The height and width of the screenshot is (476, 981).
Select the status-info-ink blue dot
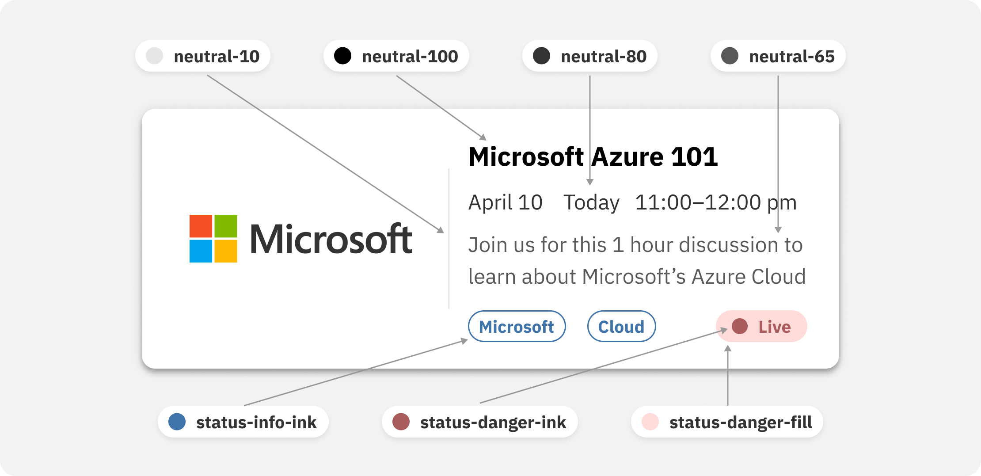tap(177, 422)
